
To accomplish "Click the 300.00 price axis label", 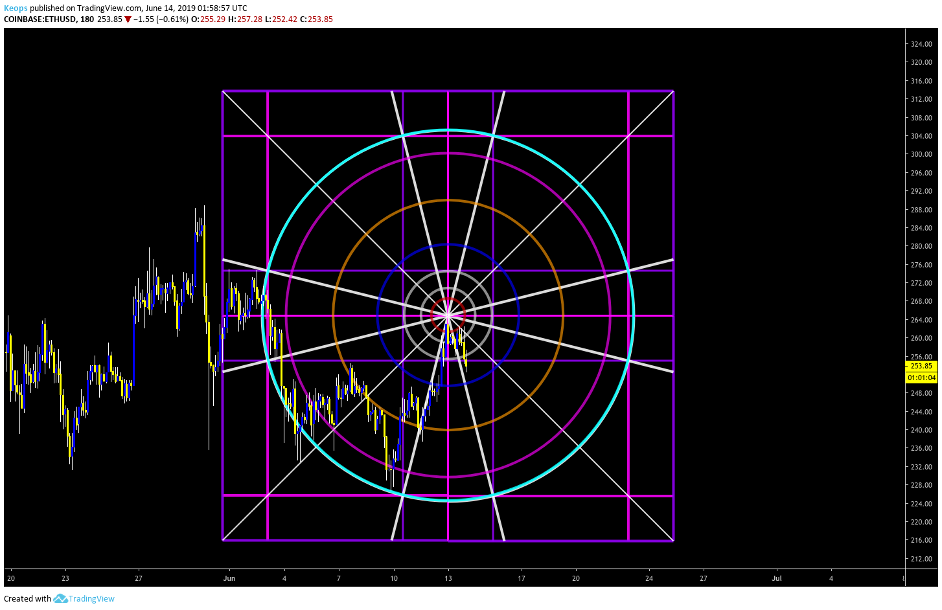I will point(921,154).
